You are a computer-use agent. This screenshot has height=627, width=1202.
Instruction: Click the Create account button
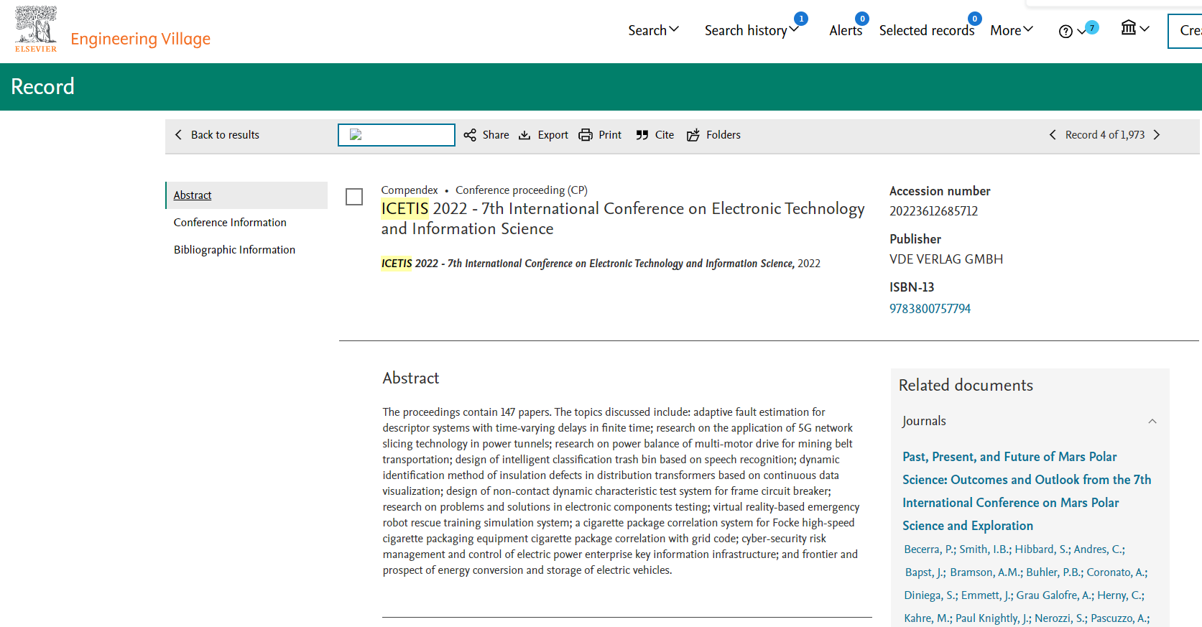click(x=1185, y=31)
